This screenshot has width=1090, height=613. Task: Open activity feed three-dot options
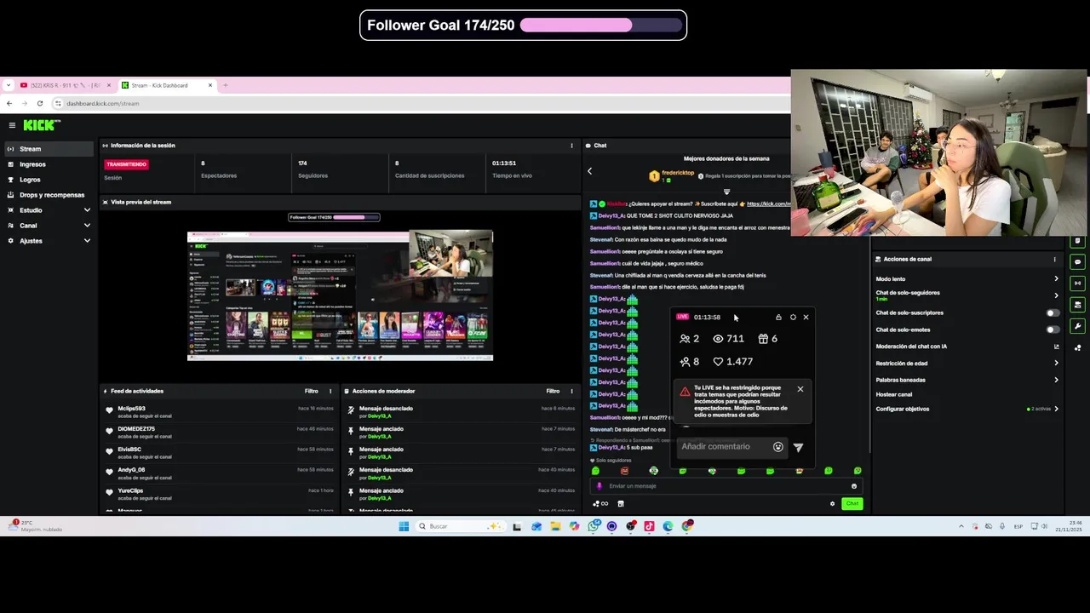(x=330, y=391)
